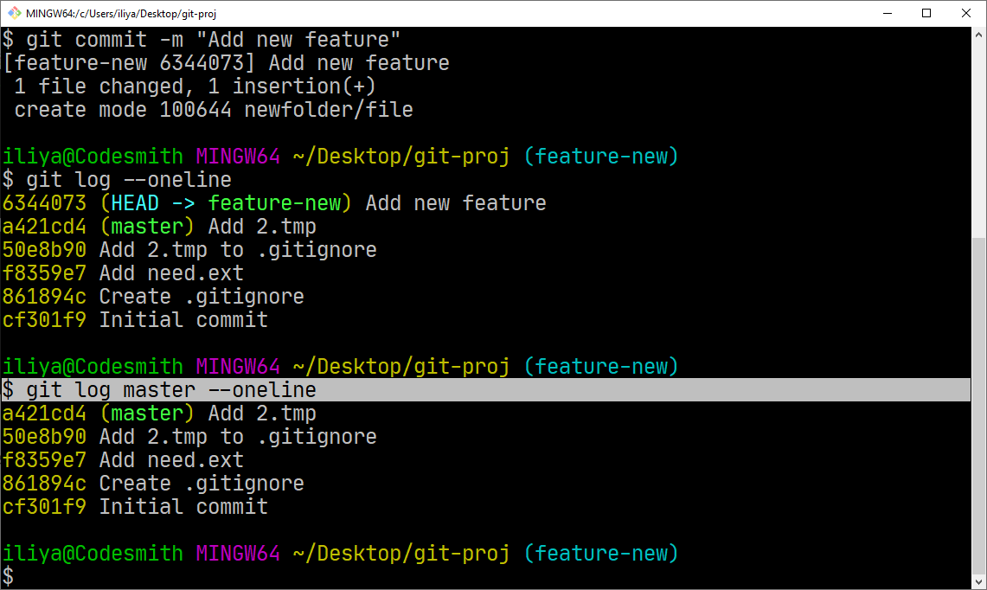Click the window title path text
987x590 pixels.
[121, 13]
